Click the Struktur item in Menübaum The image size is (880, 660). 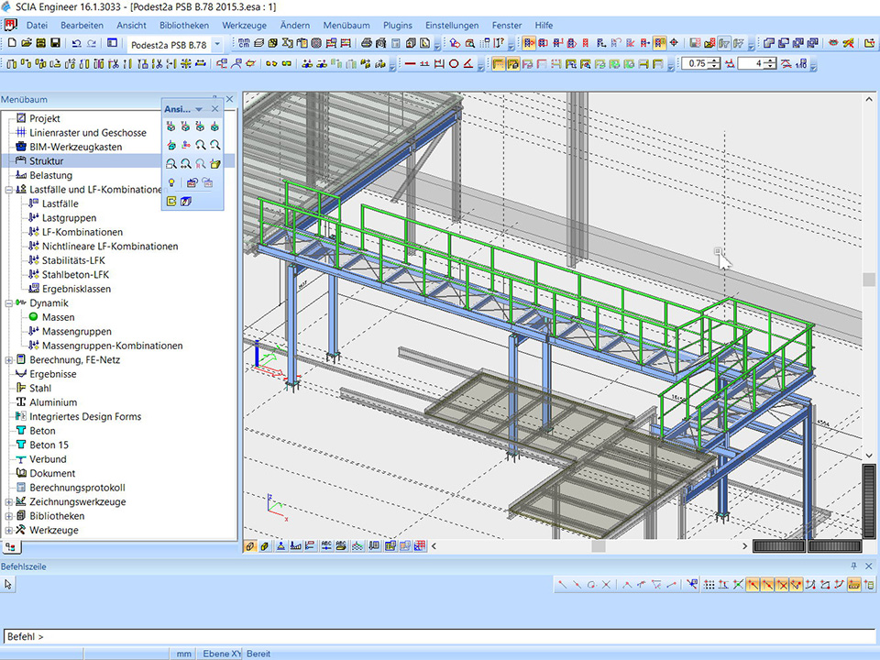[x=47, y=161]
